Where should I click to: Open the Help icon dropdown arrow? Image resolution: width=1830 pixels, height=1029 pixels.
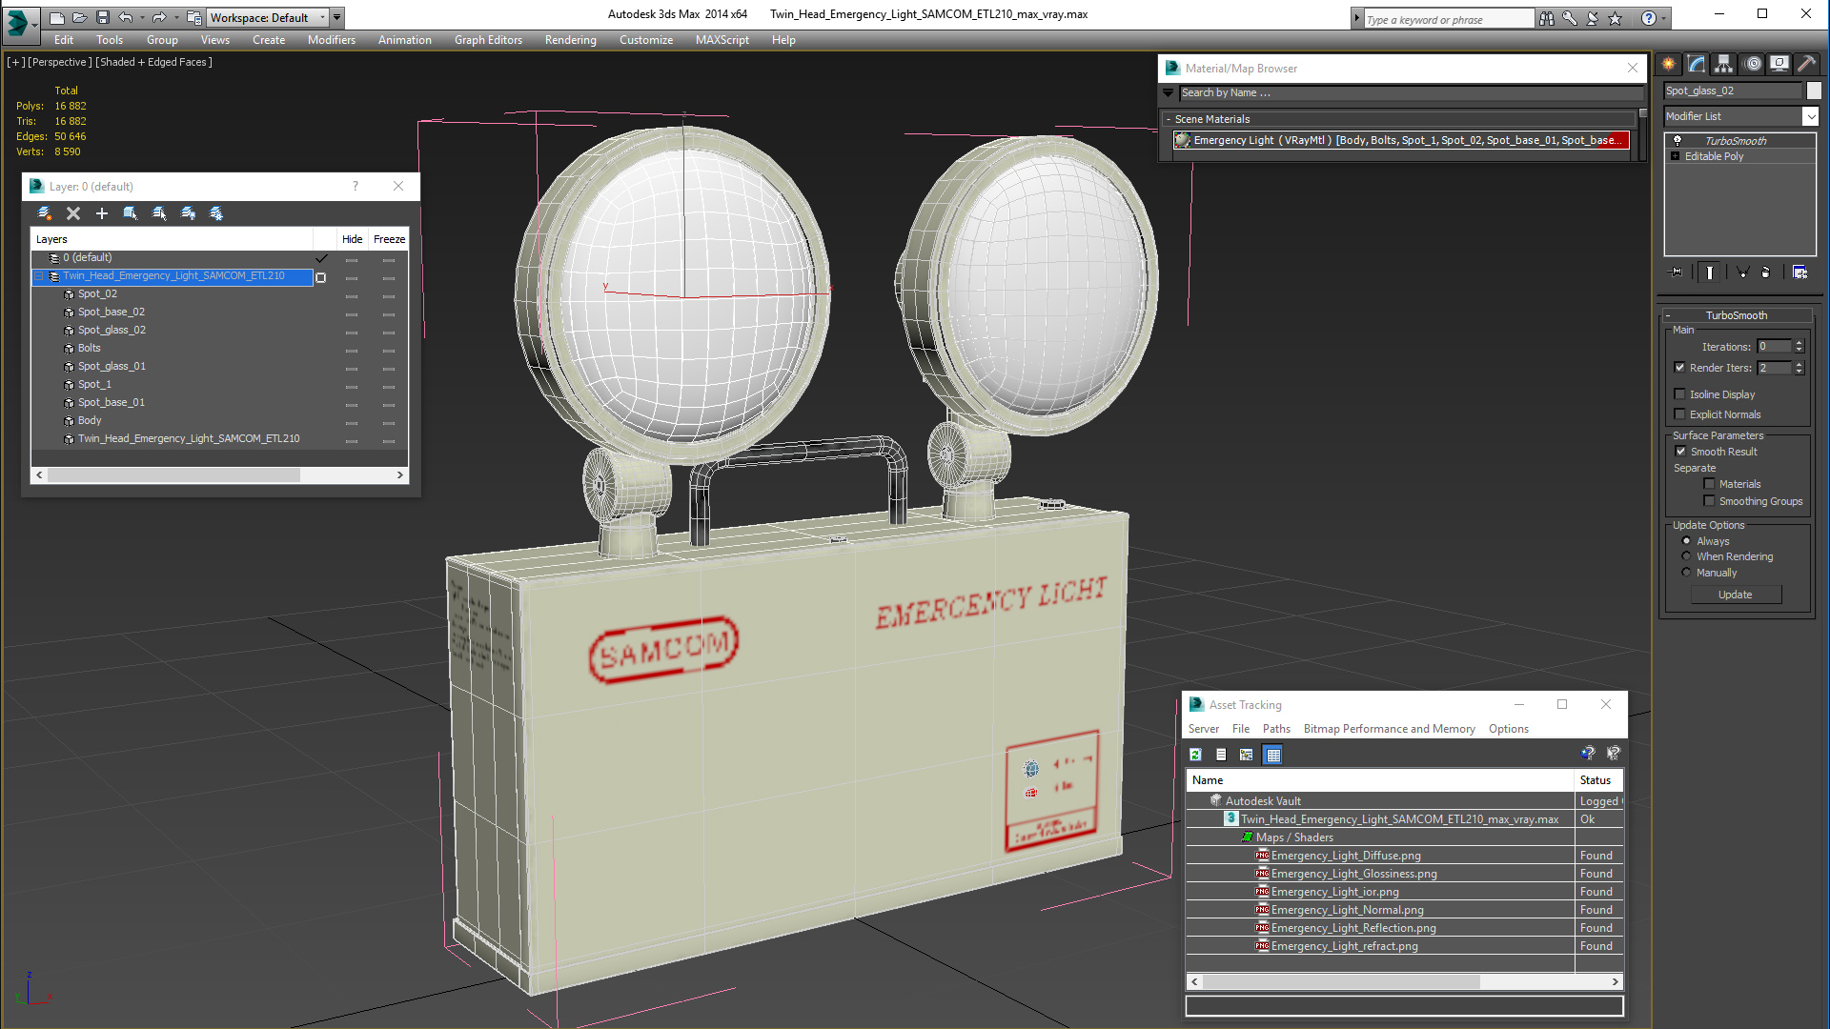click(1664, 18)
